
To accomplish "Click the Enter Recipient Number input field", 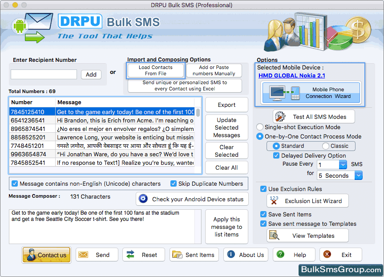I will coord(44,74).
